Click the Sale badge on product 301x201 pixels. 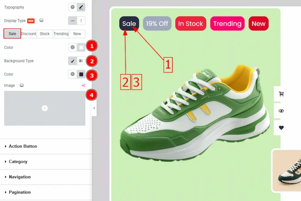pos(129,23)
